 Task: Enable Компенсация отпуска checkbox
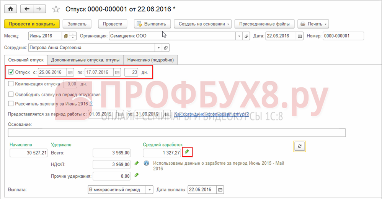point(11,84)
